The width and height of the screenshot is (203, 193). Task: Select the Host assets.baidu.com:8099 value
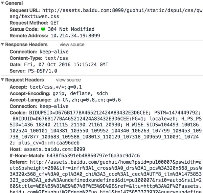coord(51,149)
